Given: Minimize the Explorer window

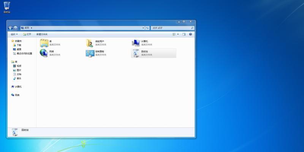Looking at the screenshot, I should (179, 22).
